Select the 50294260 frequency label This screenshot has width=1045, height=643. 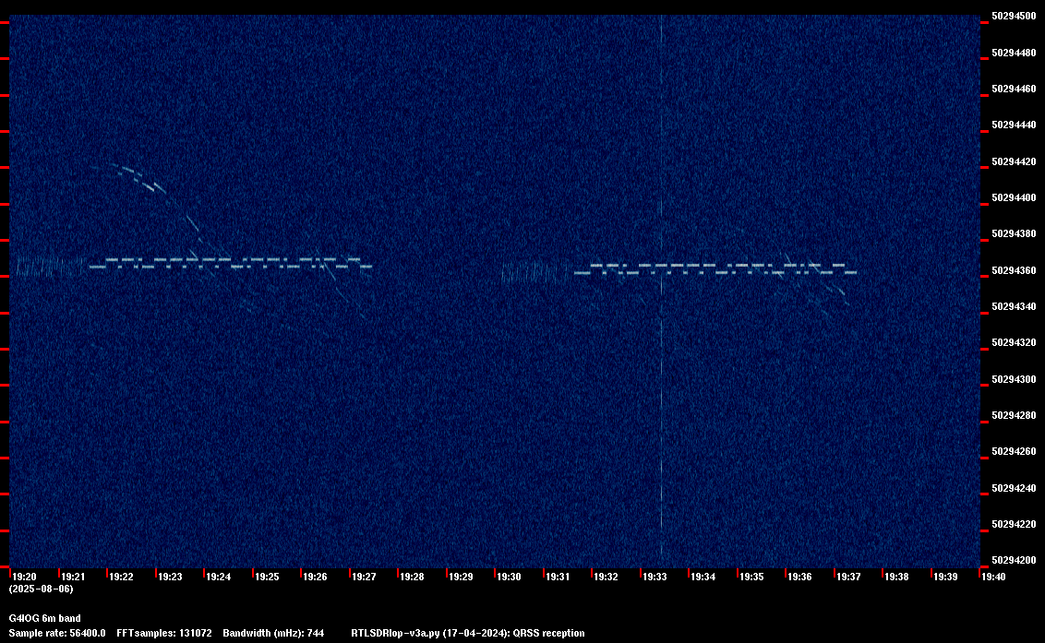pos(1014,452)
